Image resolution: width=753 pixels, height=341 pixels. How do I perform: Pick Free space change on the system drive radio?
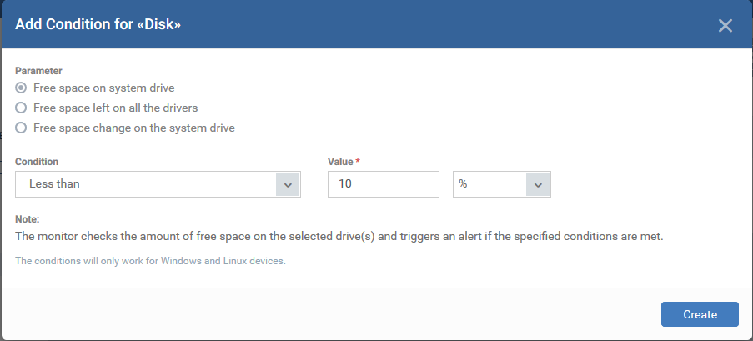tap(21, 128)
